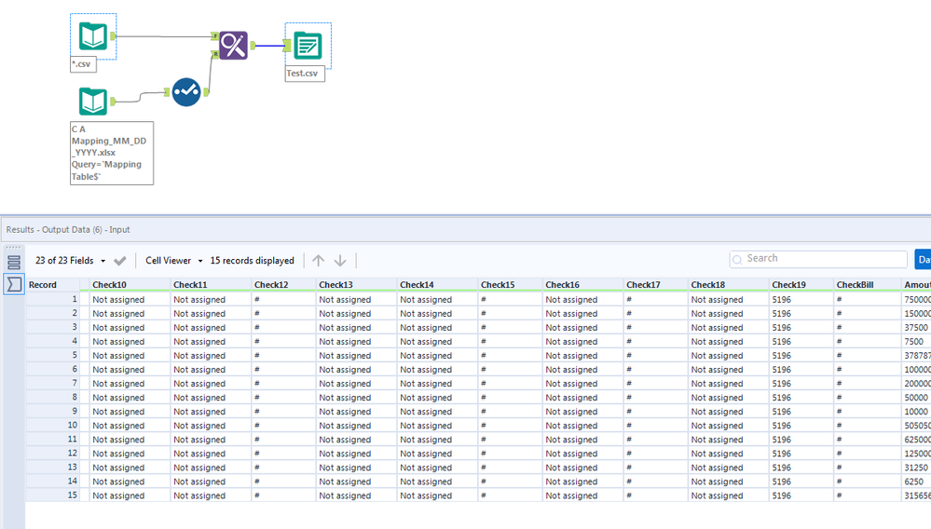931x529 pixels.
Task: Click the Test.csv annotation label
Action: [305, 74]
